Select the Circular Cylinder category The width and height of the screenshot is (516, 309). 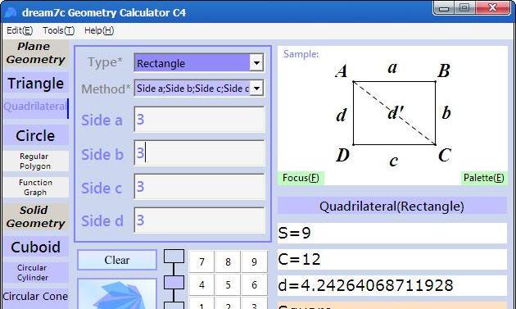(36, 272)
